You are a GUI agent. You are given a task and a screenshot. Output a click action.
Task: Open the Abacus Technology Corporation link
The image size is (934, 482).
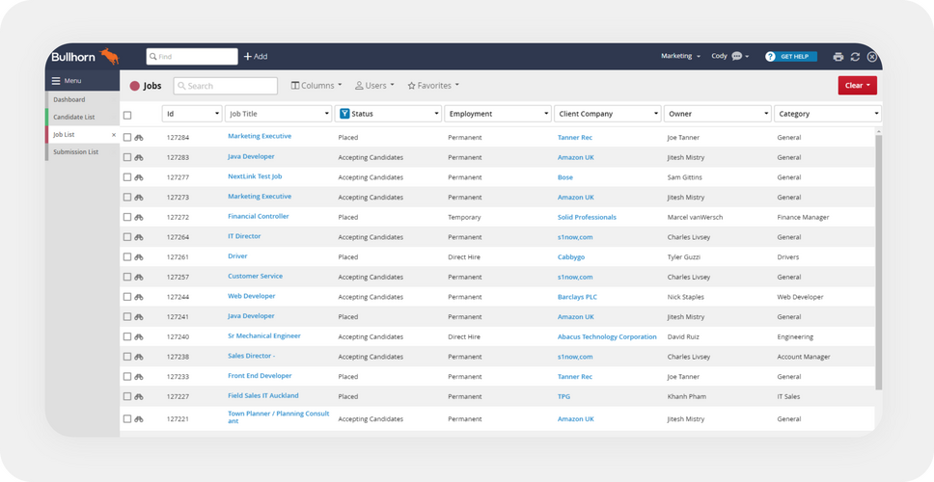click(607, 336)
